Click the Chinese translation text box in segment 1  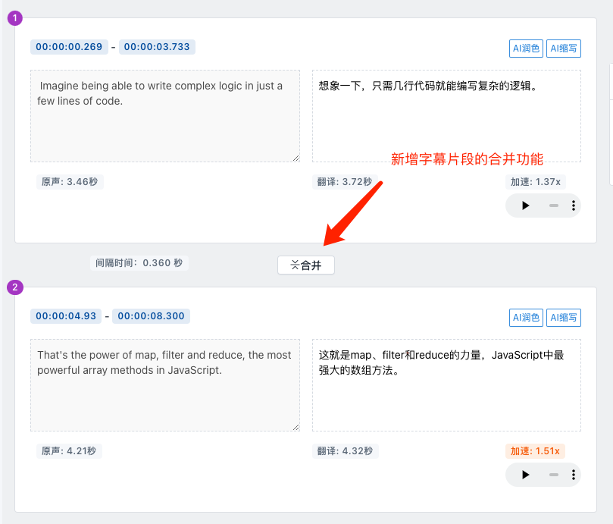[x=446, y=116]
